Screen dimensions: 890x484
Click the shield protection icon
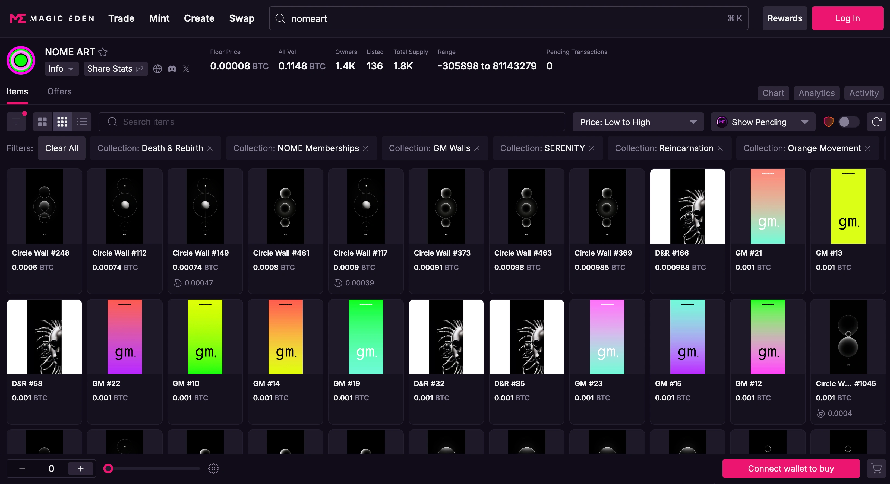click(x=828, y=122)
